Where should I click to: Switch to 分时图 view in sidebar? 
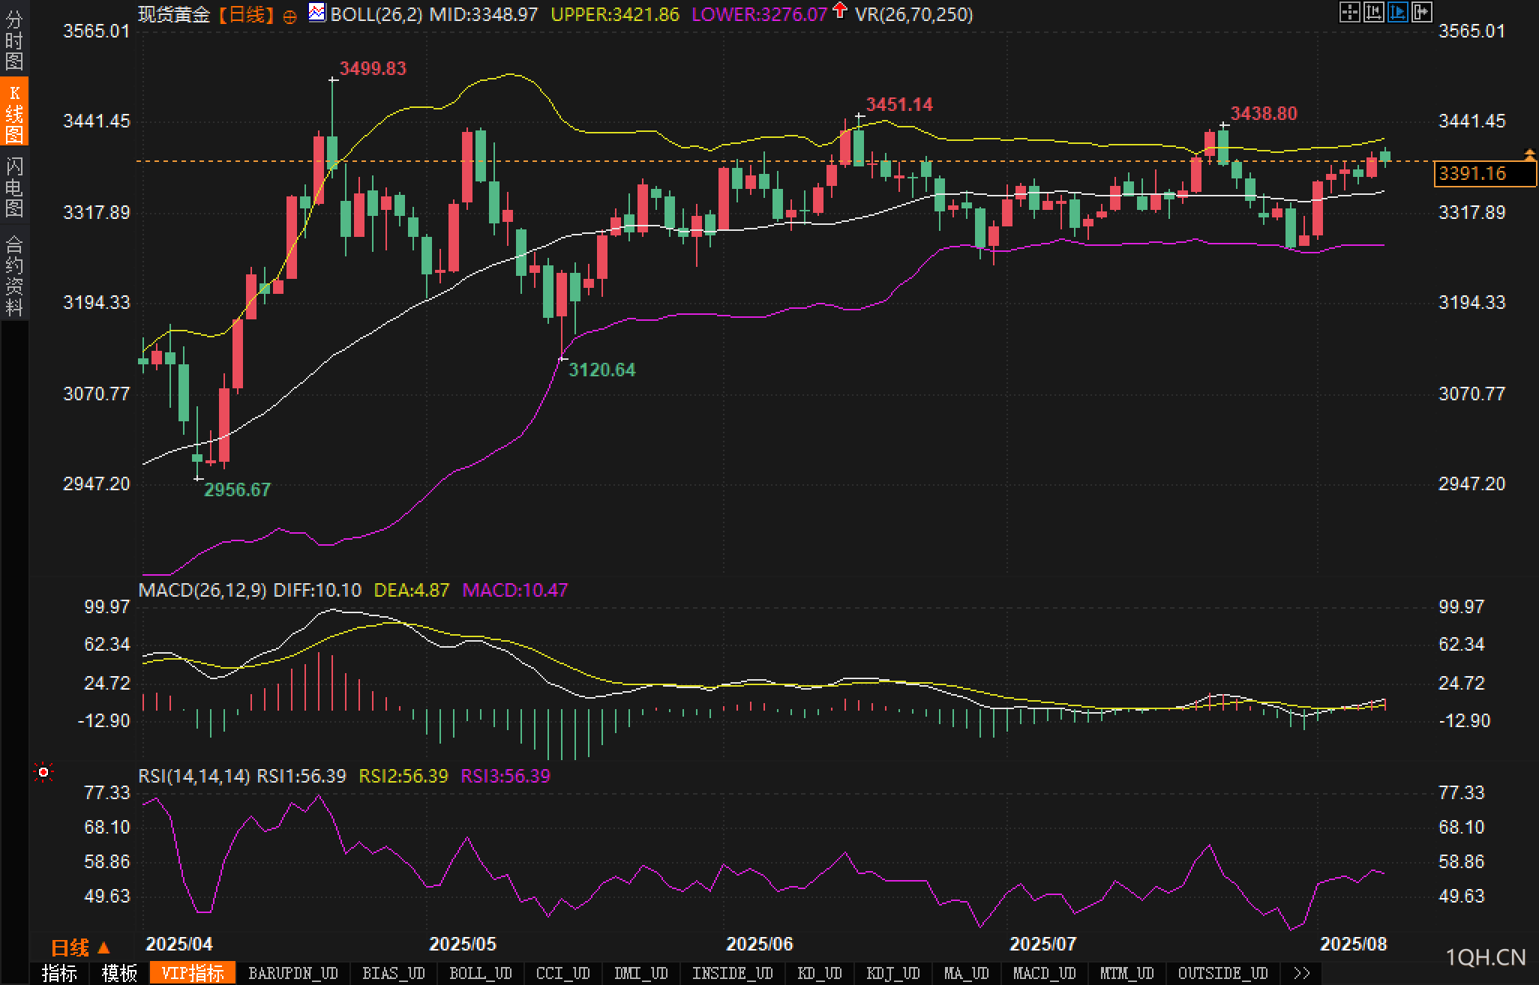(x=14, y=40)
